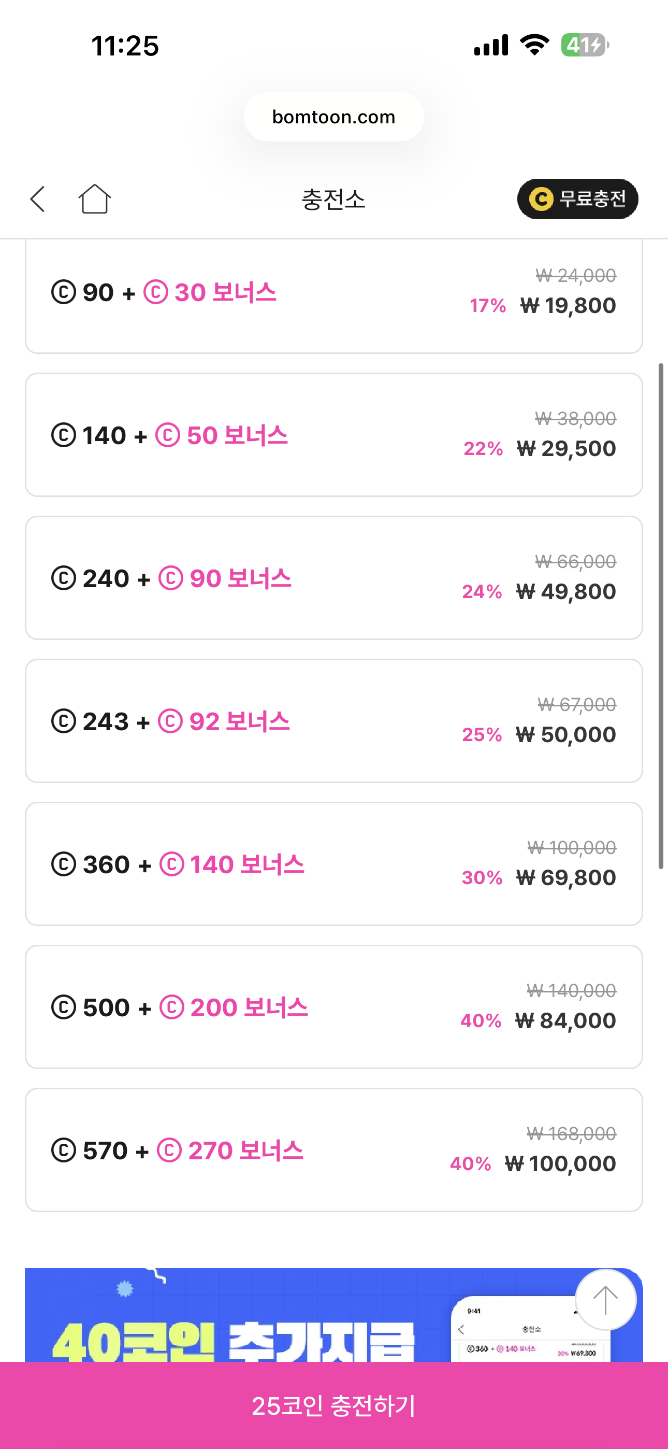Tap the pink bonus coin icon beside 270
Image resolution: width=668 pixels, height=1449 pixels.
[169, 1150]
